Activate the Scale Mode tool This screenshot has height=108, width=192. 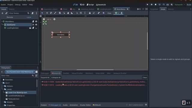coord(55,13)
